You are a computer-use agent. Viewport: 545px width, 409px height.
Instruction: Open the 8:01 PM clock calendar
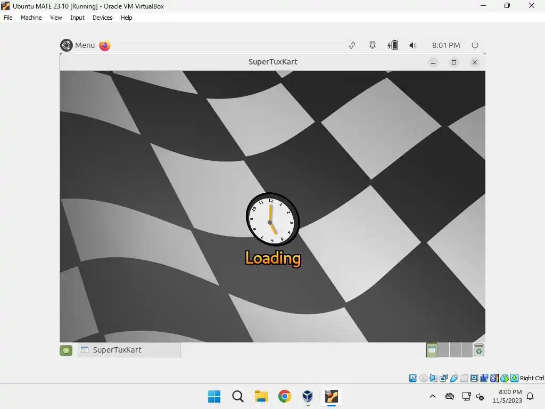(x=446, y=45)
